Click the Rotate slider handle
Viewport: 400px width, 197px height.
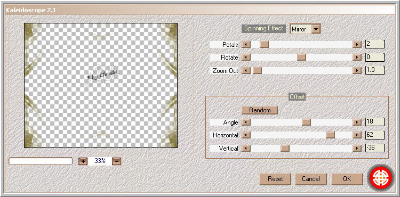301,58
